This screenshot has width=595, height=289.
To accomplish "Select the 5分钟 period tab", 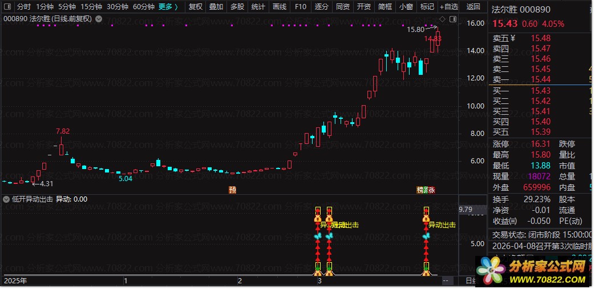I will [x=67, y=6].
